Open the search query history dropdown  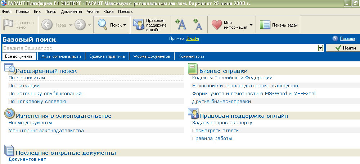tap(320, 48)
